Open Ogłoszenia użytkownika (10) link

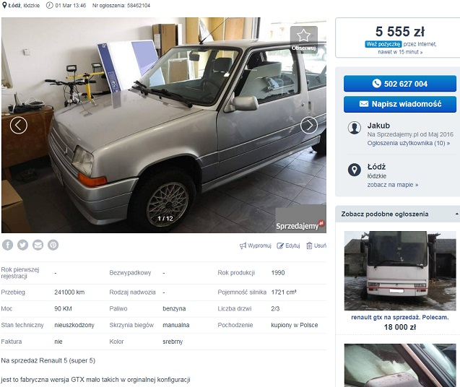(409, 143)
